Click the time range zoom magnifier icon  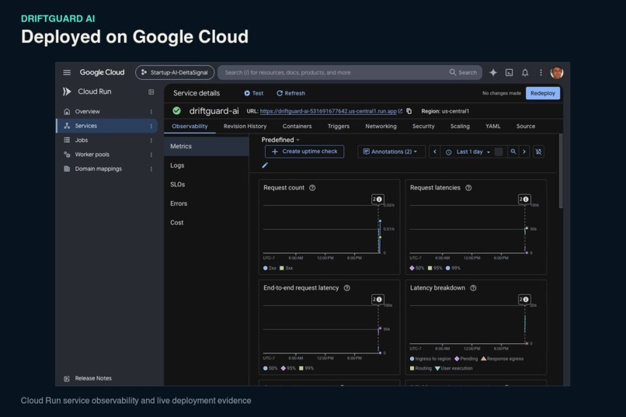tap(513, 151)
